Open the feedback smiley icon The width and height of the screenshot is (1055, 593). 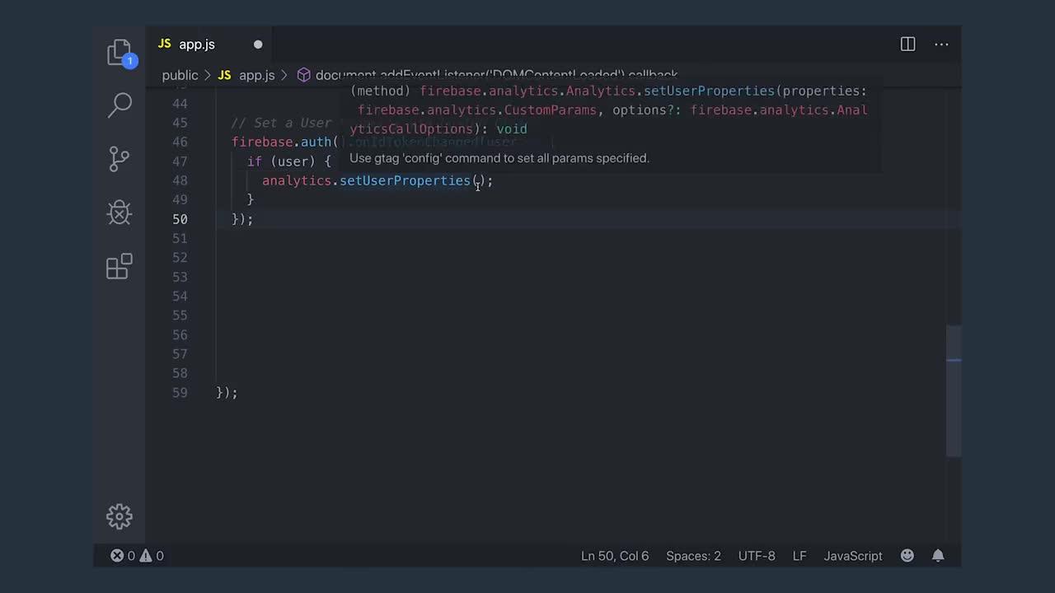click(907, 556)
